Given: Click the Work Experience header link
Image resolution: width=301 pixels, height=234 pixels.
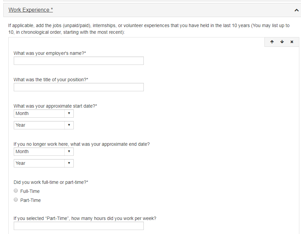Looking at the screenshot, I should coord(31,10).
